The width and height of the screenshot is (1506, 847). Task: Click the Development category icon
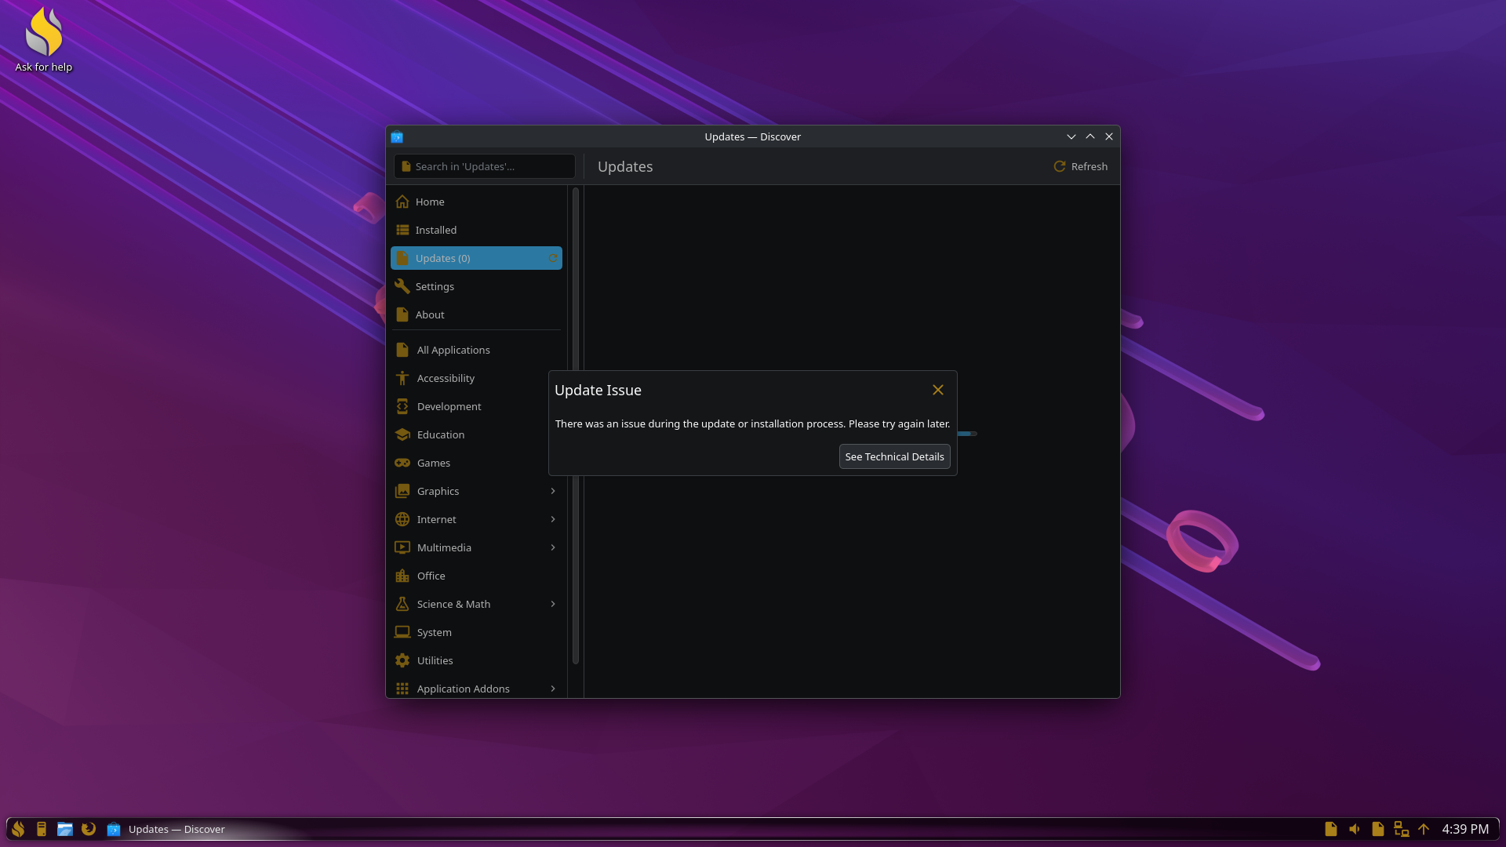click(x=402, y=406)
